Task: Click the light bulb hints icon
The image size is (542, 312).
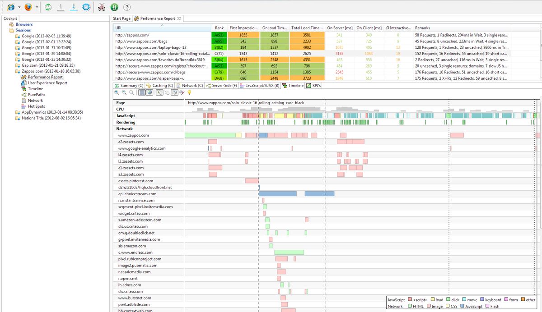Action: click(x=190, y=92)
